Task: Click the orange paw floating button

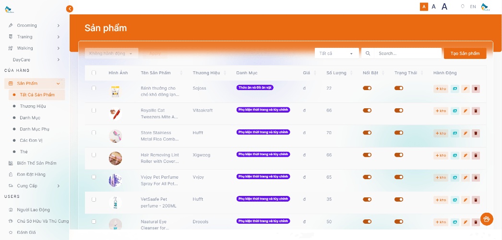Action: pos(486,219)
